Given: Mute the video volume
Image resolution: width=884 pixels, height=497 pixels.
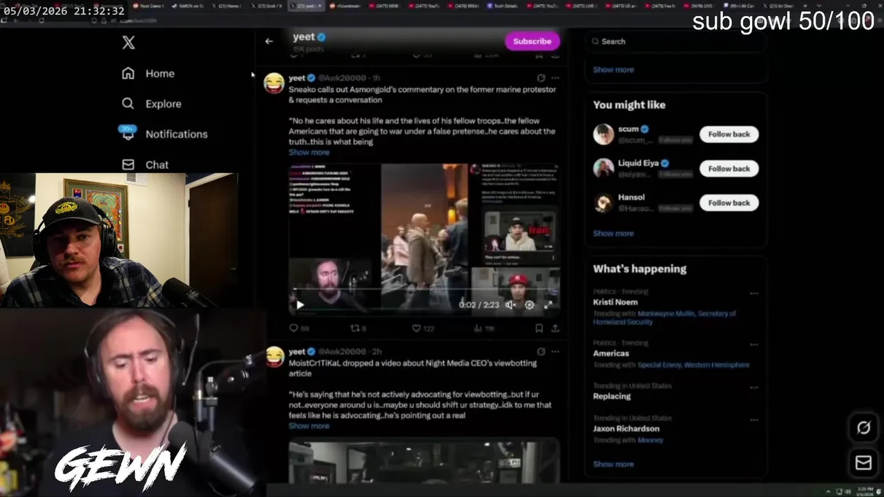Looking at the screenshot, I should (x=510, y=304).
